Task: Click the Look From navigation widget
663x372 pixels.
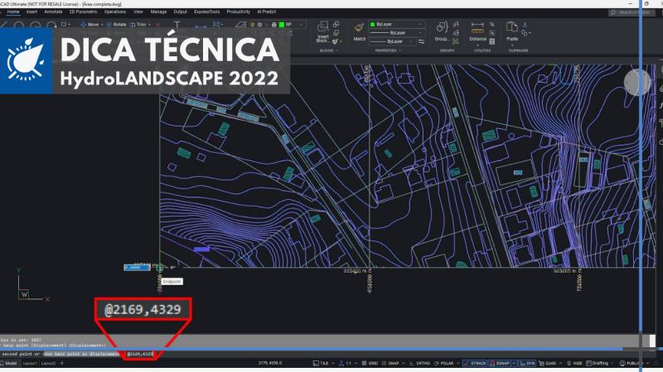Action: pyautogui.click(x=637, y=82)
